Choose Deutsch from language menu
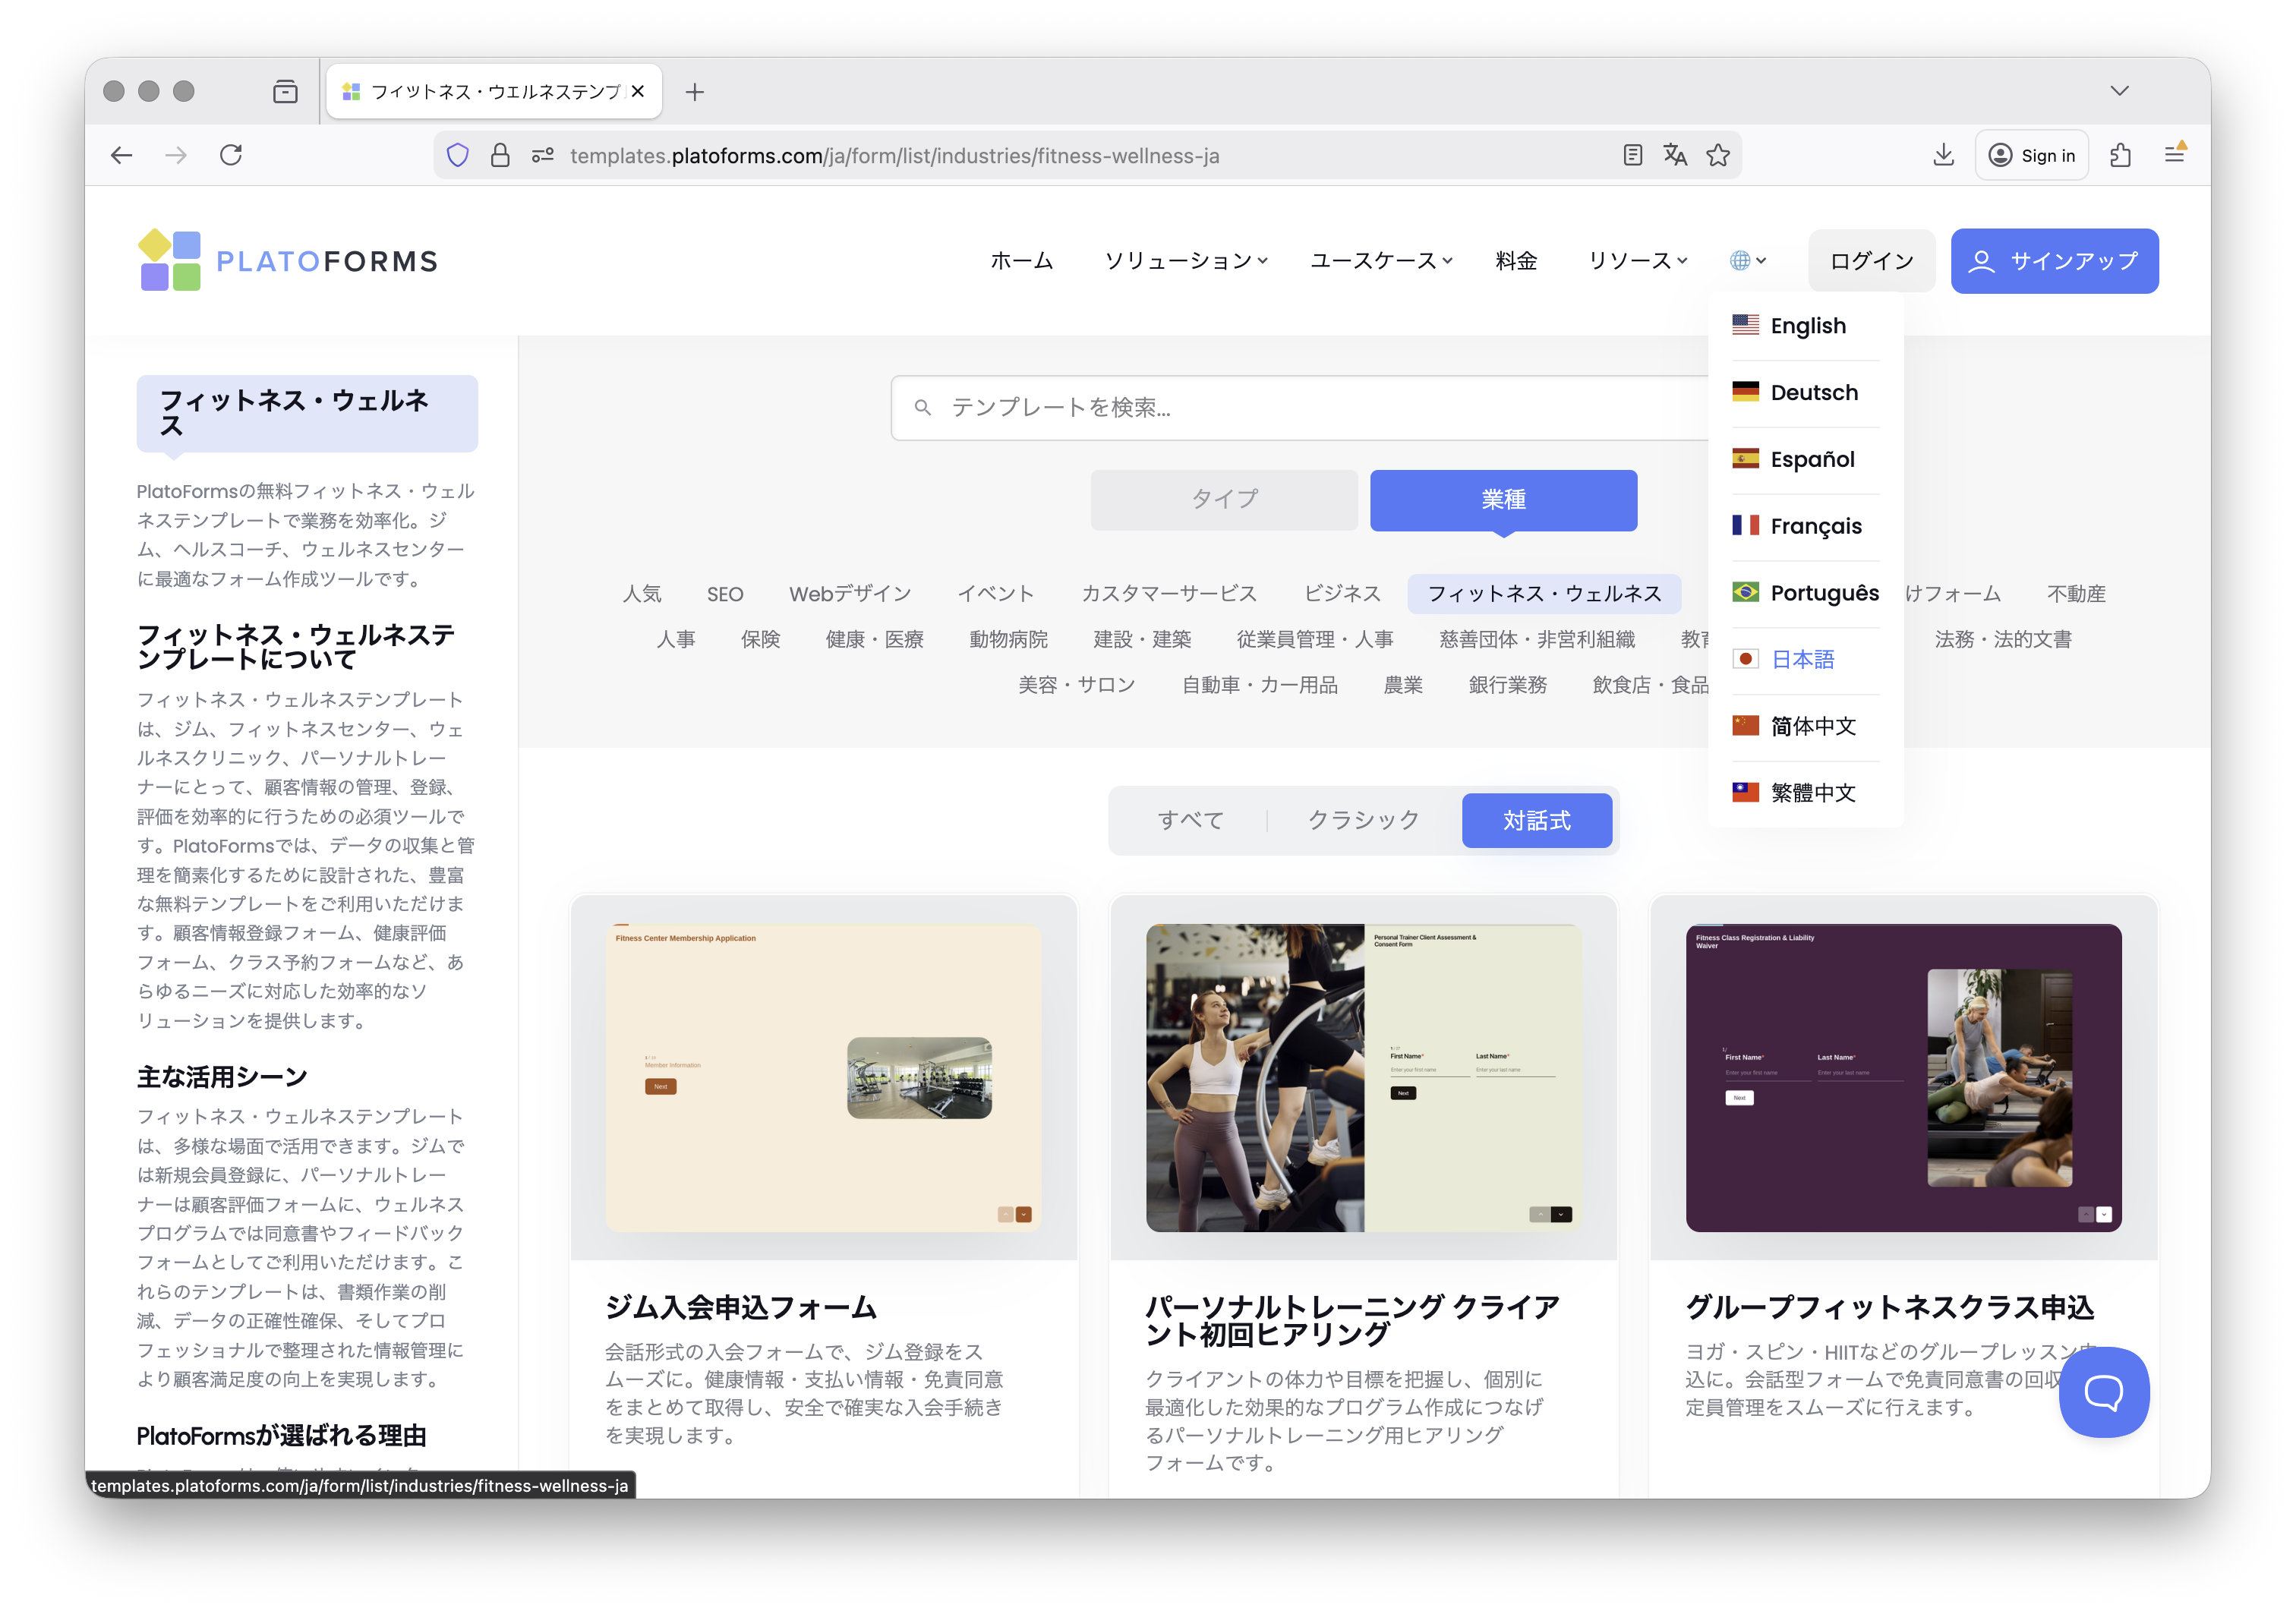 pyautogui.click(x=1812, y=393)
